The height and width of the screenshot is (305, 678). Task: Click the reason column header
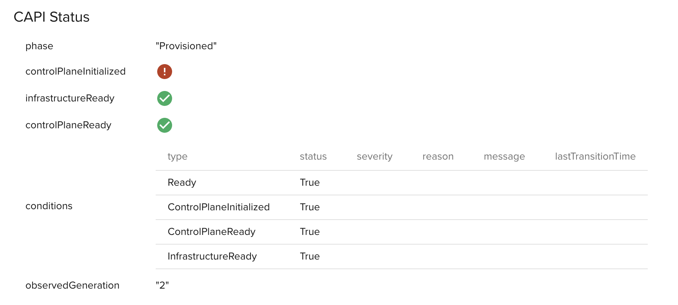(438, 156)
